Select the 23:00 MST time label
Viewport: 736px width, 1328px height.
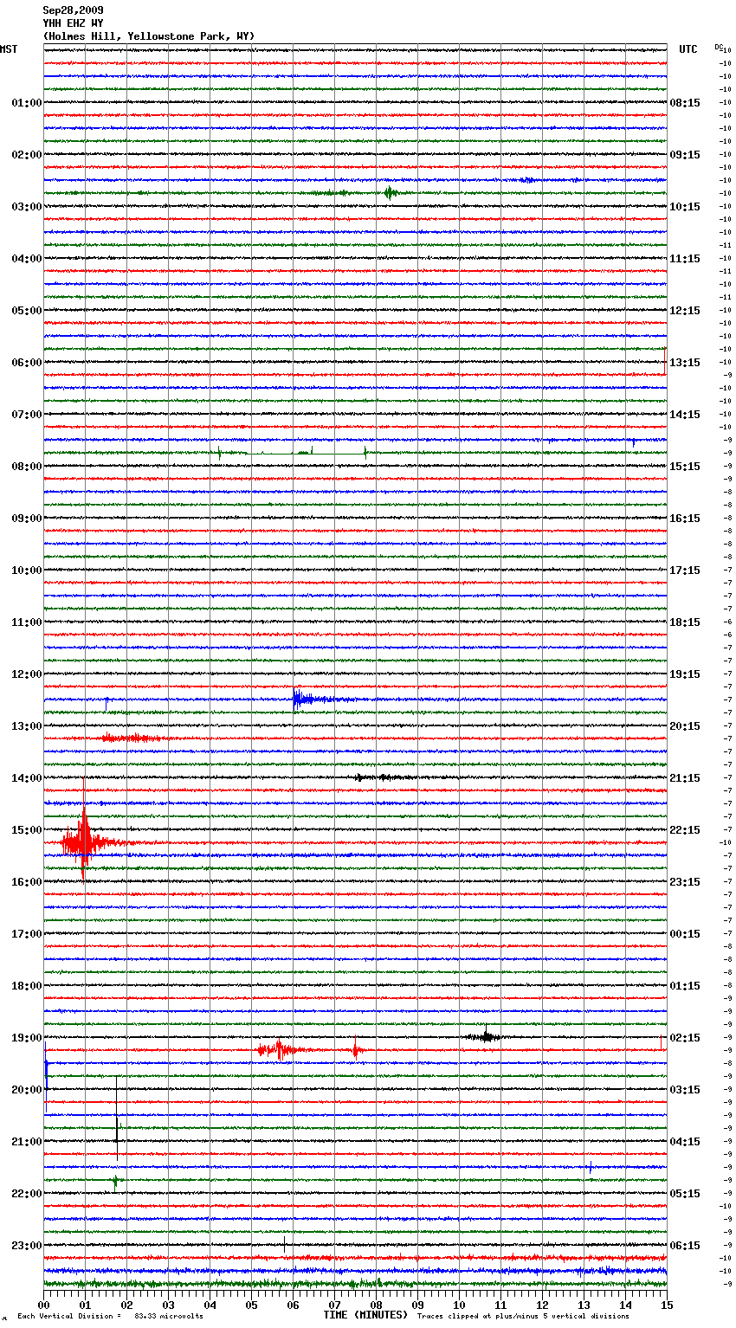point(27,1246)
